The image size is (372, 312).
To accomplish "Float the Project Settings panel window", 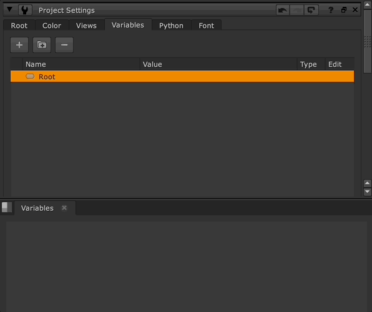I will click(344, 10).
